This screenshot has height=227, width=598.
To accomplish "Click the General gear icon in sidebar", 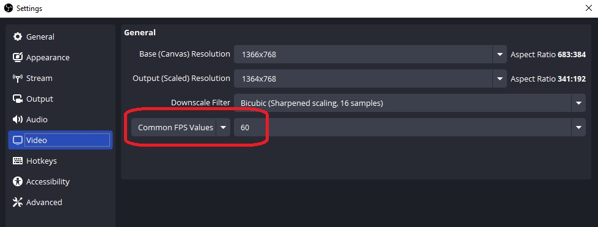I will pyautogui.click(x=18, y=37).
